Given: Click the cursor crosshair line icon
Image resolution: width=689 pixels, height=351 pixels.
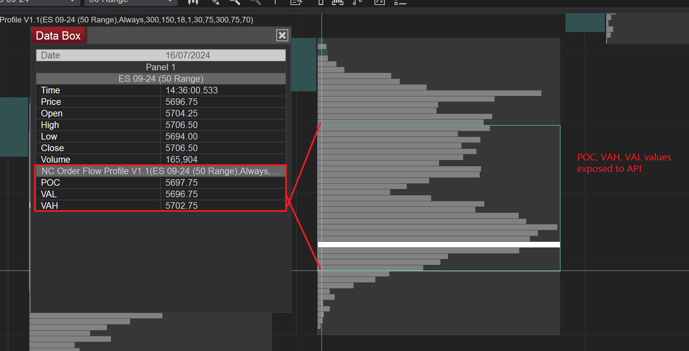Looking at the screenshot, I should click(275, 2).
